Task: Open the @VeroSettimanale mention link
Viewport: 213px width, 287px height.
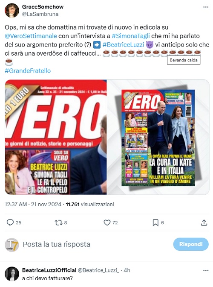Action: (x=31, y=36)
